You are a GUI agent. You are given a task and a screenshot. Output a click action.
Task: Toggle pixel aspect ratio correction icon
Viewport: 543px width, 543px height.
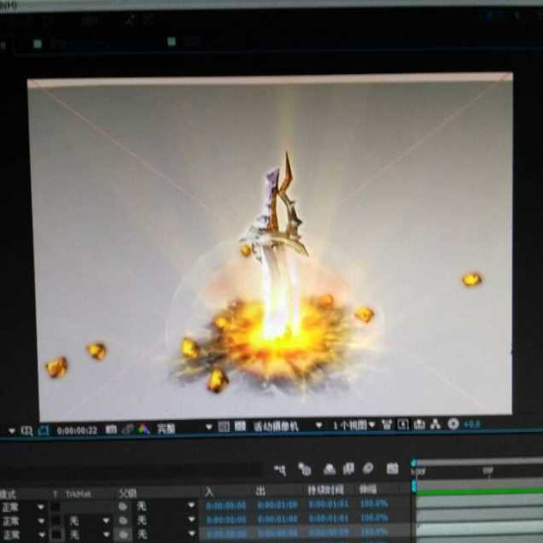pos(387,424)
